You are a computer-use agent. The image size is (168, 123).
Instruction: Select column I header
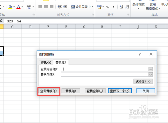(x=120, y=27)
